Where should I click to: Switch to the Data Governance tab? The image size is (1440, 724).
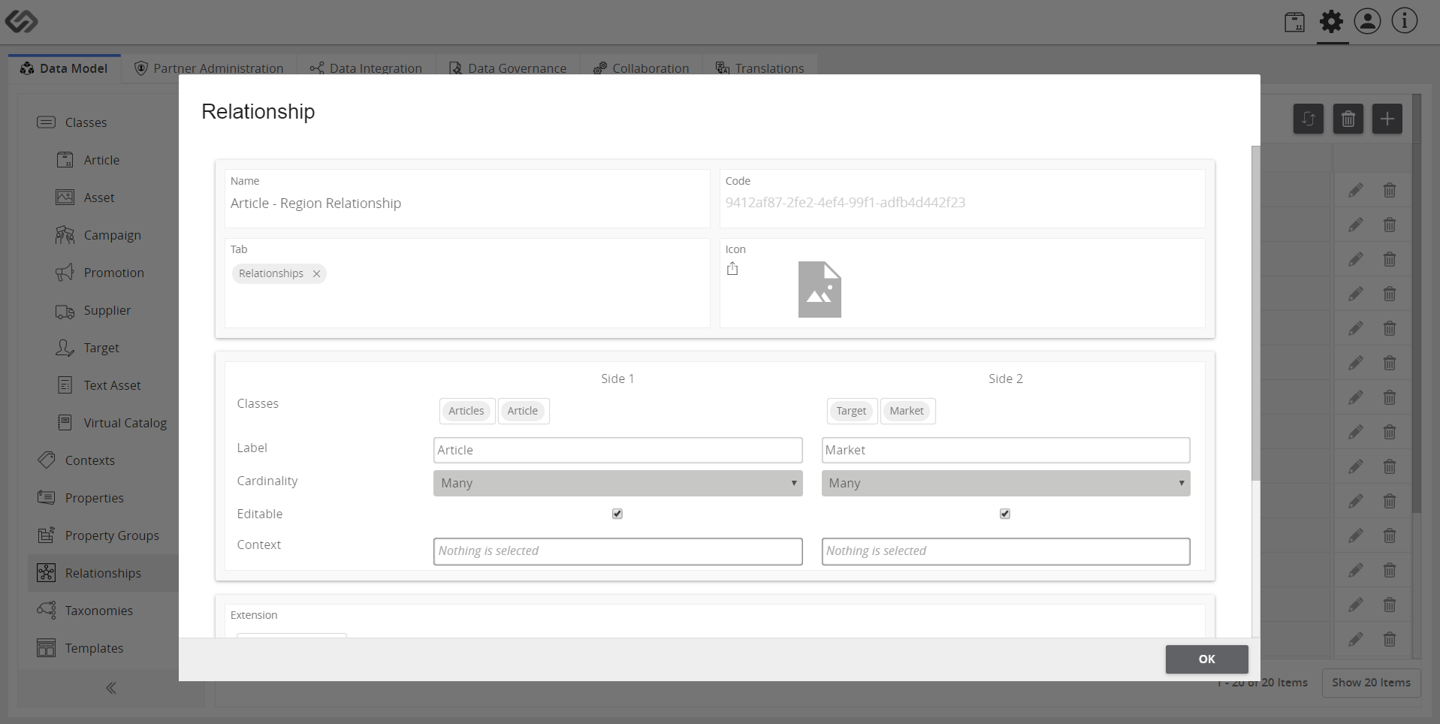point(508,68)
